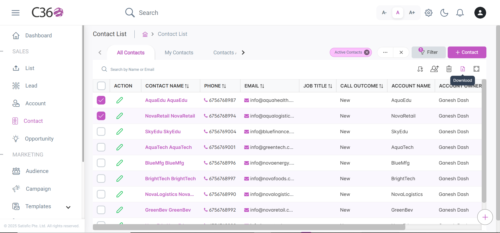500x233 pixels.
Task: Click the C36 logo
Action: pyautogui.click(x=47, y=13)
